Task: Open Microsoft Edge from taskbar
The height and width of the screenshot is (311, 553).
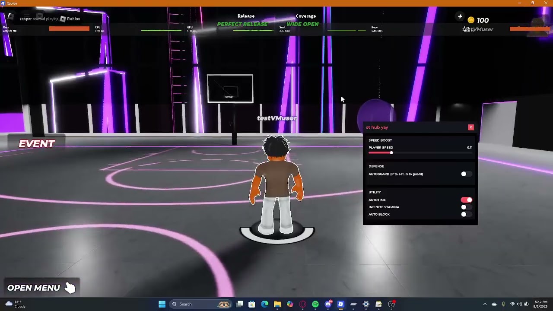Action: coord(265,304)
